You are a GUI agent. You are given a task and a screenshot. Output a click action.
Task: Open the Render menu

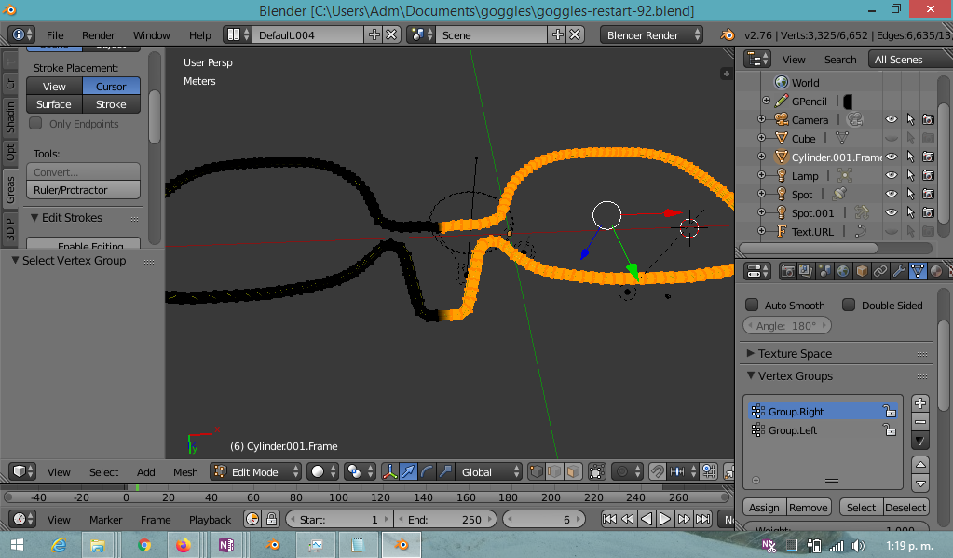99,35
